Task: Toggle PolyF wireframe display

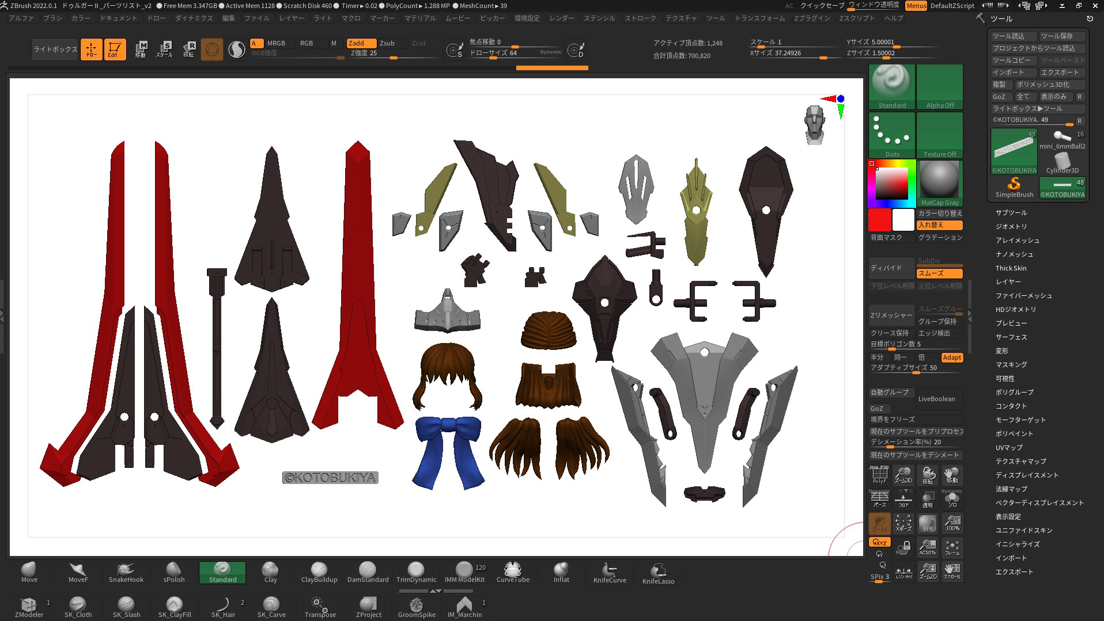Action: pyautogui.click(x=879, y=475)
